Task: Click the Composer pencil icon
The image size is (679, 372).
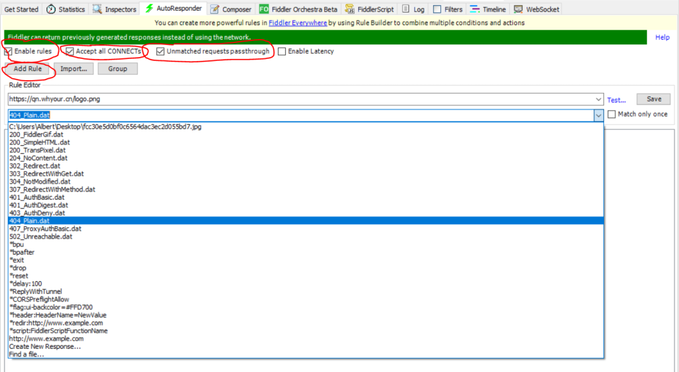Action: (x=215, y=9)
